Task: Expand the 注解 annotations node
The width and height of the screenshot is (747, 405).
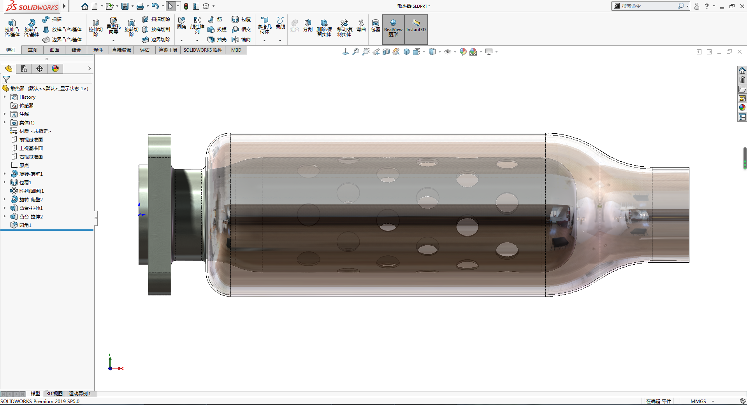Action: tap(5, 114)
